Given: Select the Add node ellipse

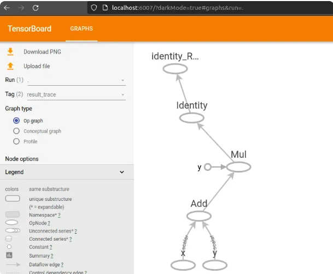Looking at the screenshot, I should pos(199,216).
